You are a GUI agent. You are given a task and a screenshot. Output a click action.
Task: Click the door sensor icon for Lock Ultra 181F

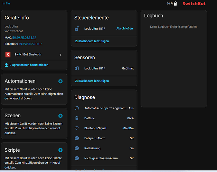coord(77,68)
